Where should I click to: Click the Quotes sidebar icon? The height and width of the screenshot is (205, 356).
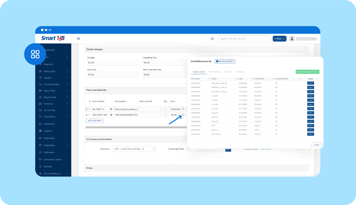(x=40, y=78)
